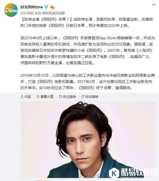The image size is (159, 181).
Task: Click the 酷易软件园 watermark logo
Action: coord(133,173)
